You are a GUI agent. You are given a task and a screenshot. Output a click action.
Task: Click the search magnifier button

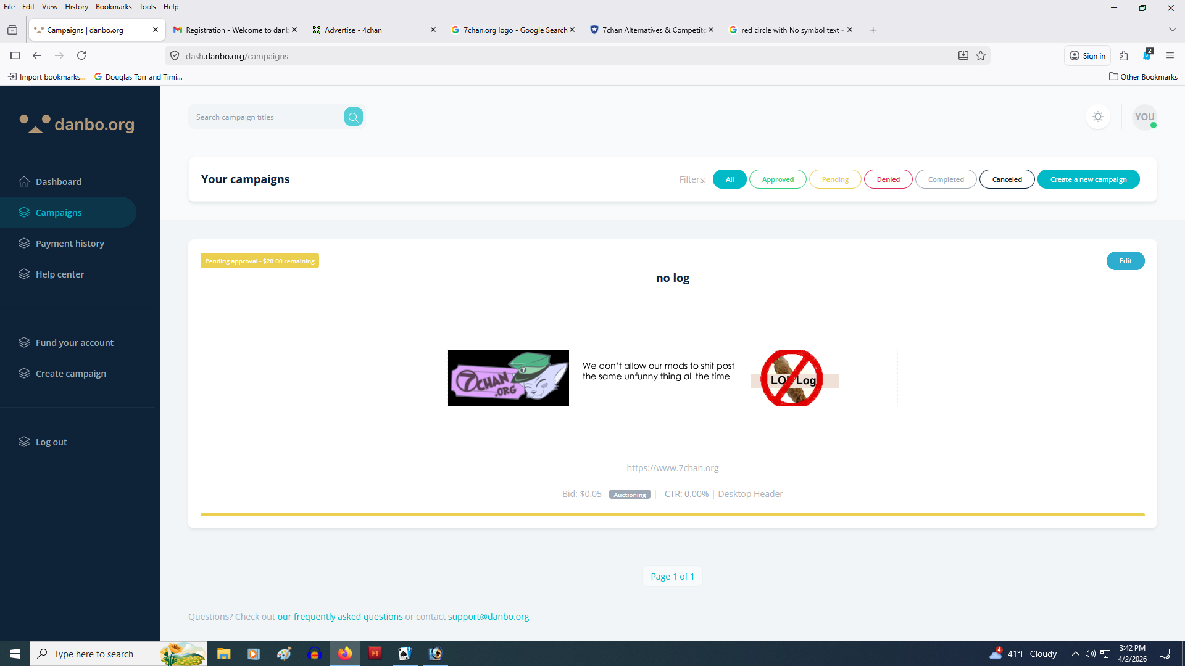pos(353,117)
